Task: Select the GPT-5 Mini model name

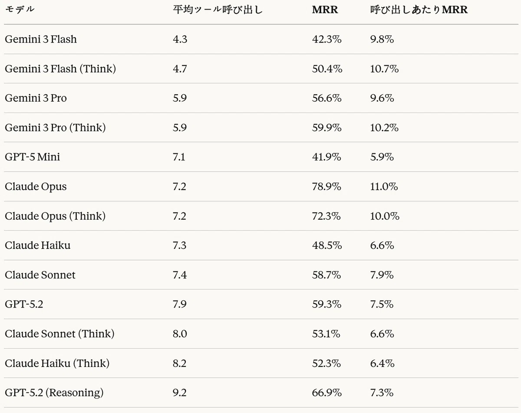Action: pyautogui.click(x=33, y=157)
